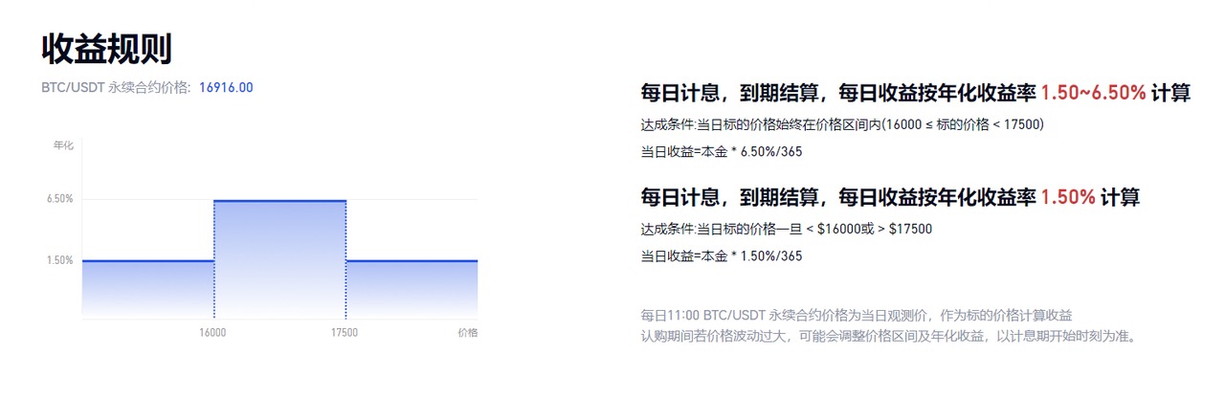This screenshot has width=1225, height=398.
Task: Click the red 1.50~6.50% rate text
Action: click(x=1093, y=93)
